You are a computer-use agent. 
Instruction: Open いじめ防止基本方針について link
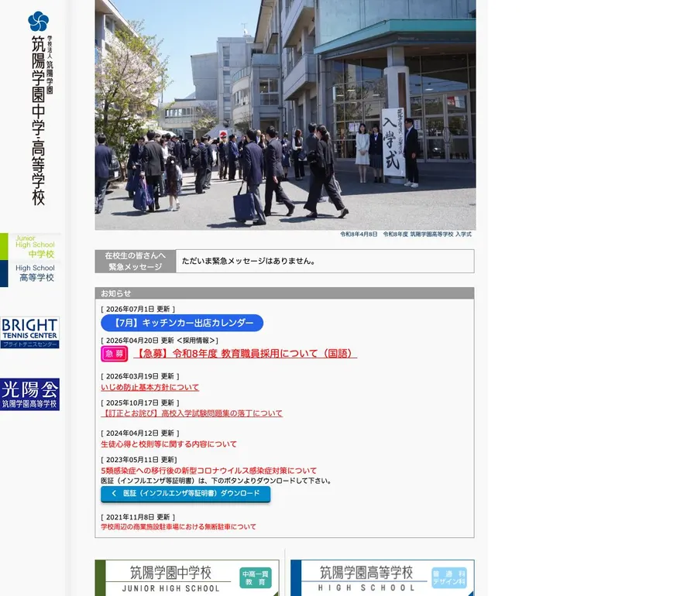coord(150,387)
